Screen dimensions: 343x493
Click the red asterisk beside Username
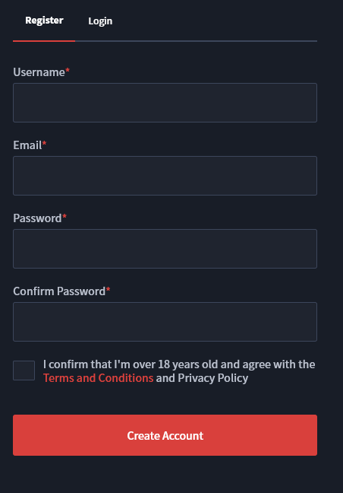[68, 71]
